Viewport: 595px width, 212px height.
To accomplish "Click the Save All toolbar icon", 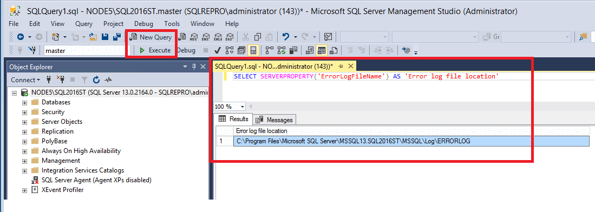I will point(116,37).
